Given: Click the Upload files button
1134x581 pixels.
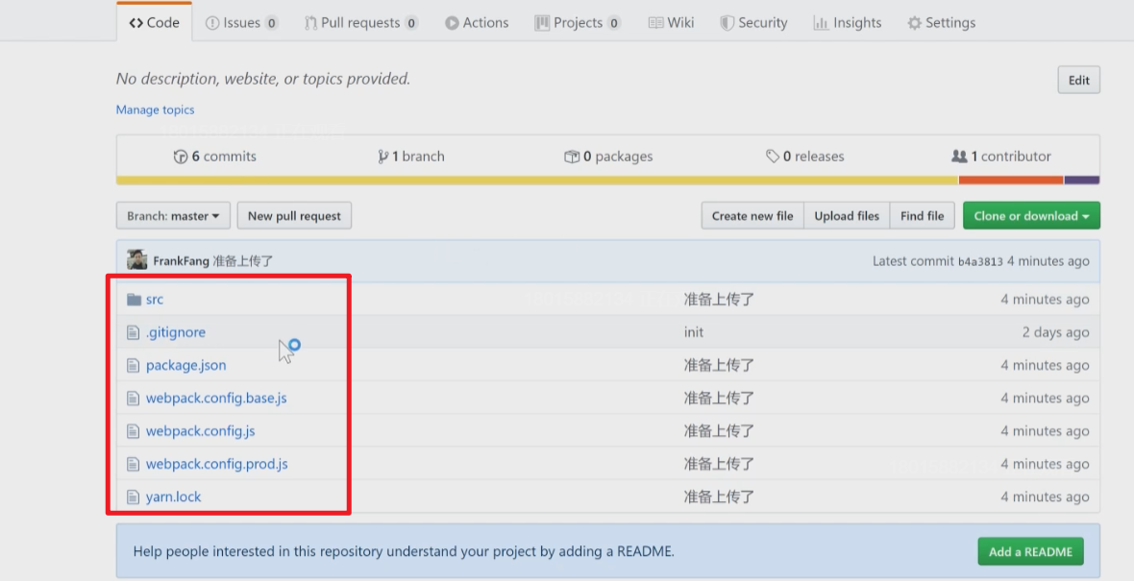Looking at the screenshot, I should point(847,215).
